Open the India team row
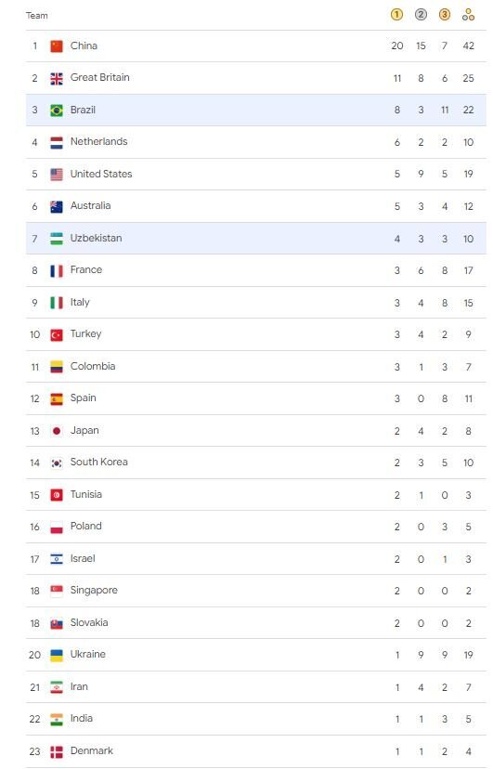Image resolution: width=493 pixels, height=769 pixels. coord(256,719)
